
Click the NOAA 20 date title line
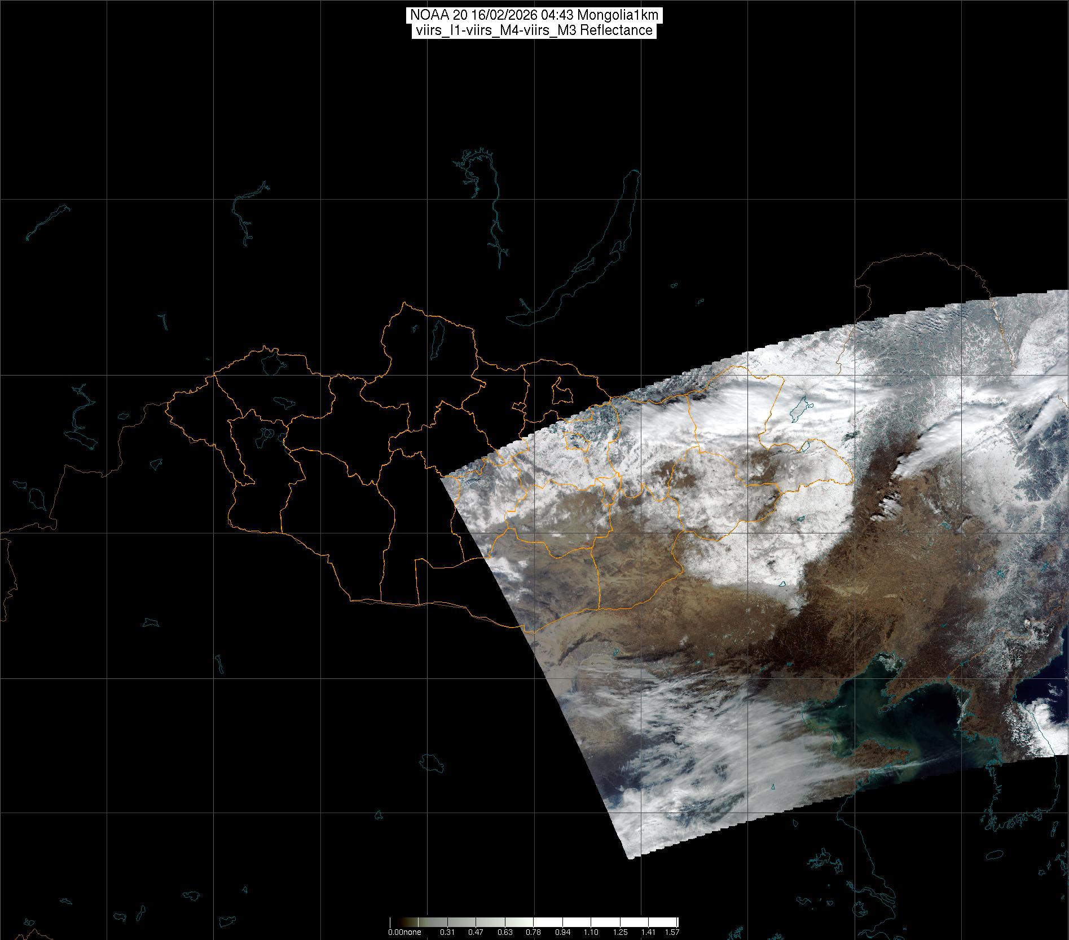click(534, 15)
